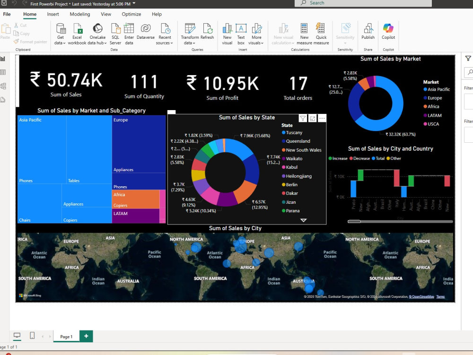The image size is (473, 355).
Task: Open the Insert ribbon tab
Action: point(53,14)
